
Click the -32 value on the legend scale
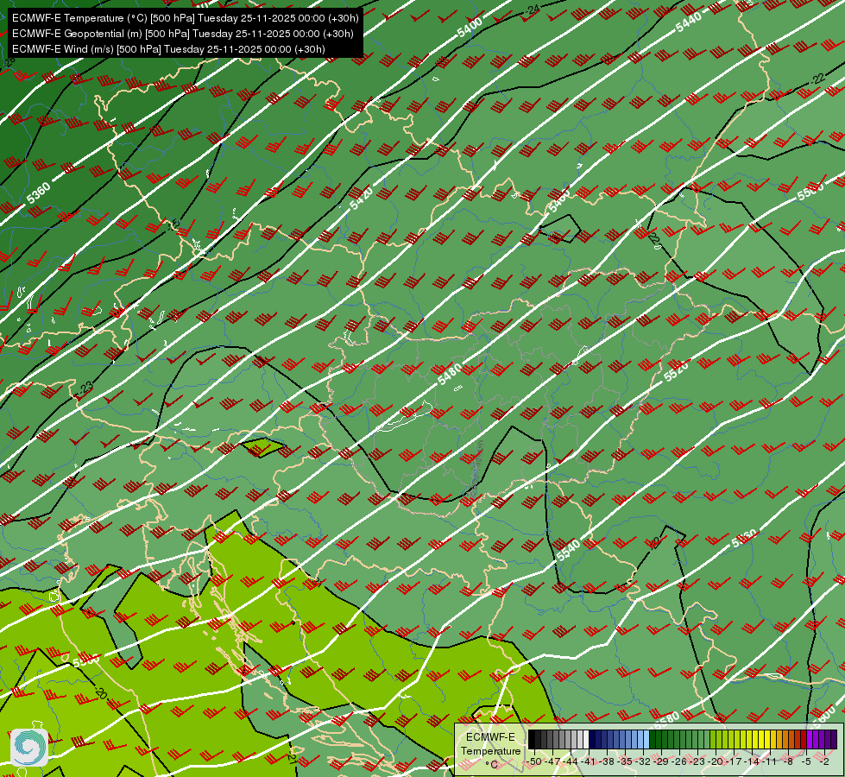[x=643, y=761]
